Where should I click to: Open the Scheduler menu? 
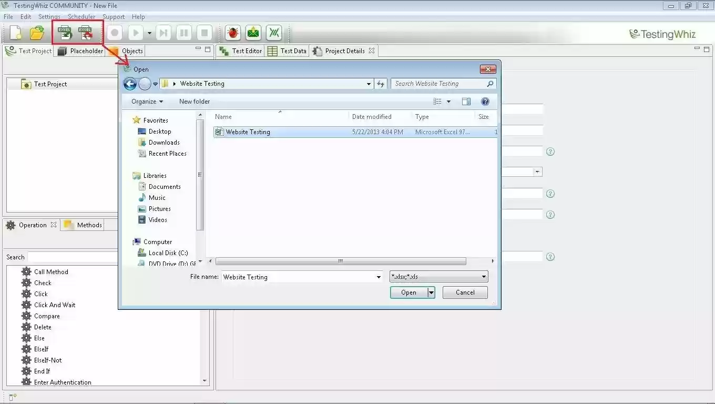82,16
